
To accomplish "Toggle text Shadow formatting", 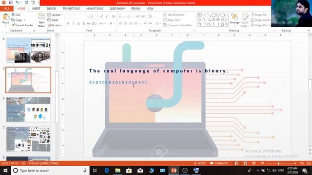I will tap(83, 23).
